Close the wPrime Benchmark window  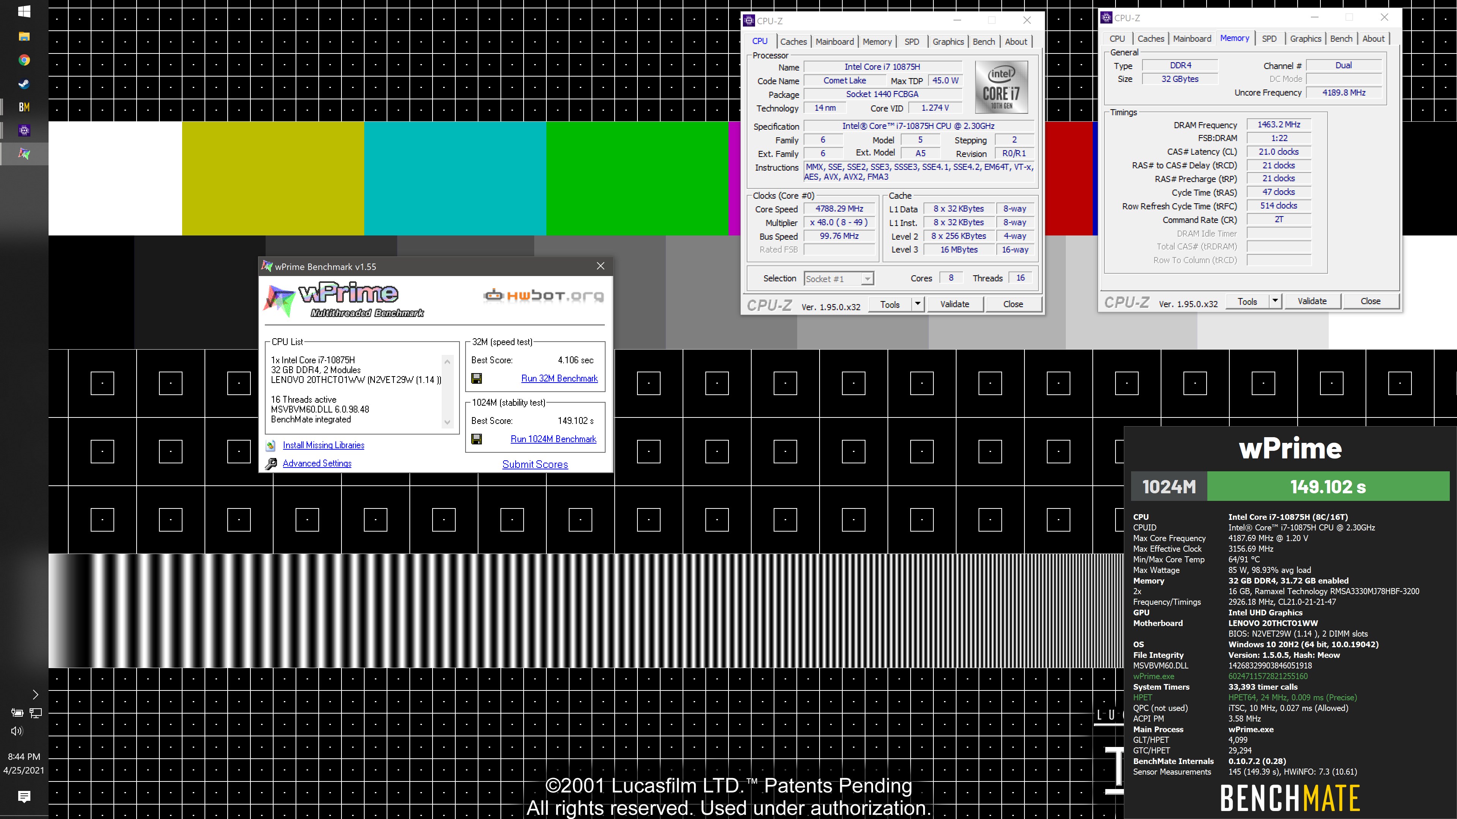point(601,266)
